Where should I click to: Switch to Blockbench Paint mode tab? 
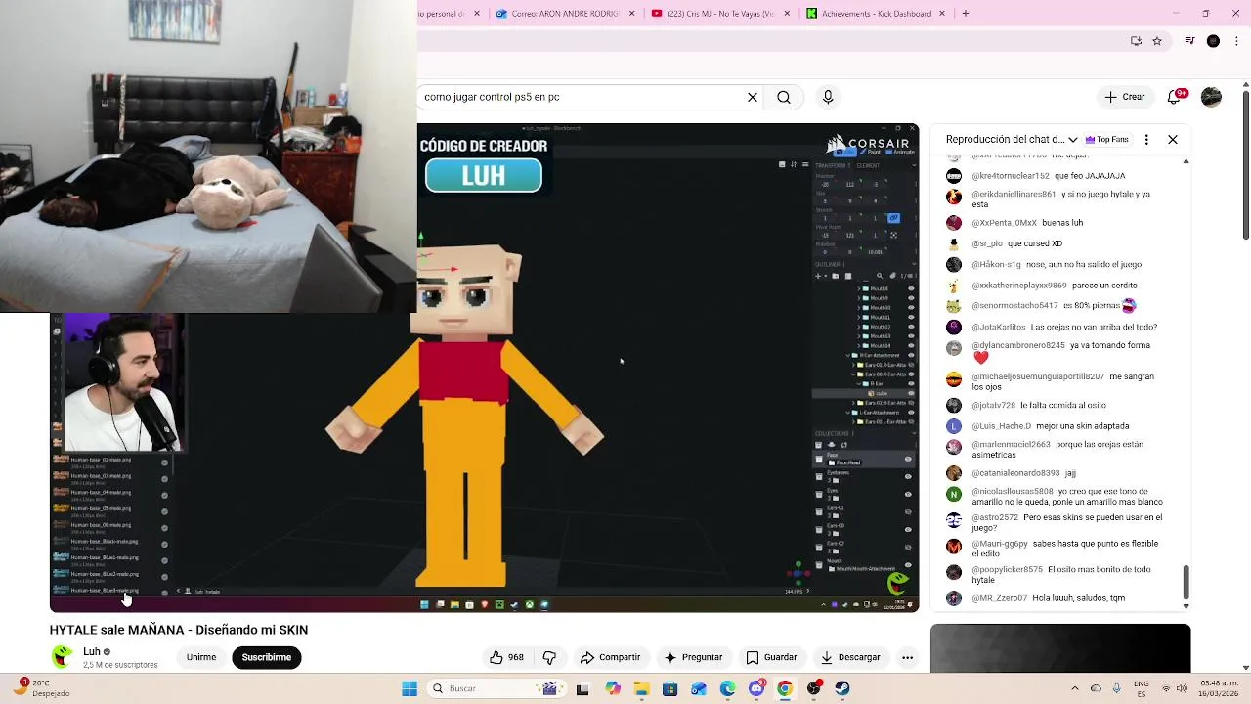point(870,152)
